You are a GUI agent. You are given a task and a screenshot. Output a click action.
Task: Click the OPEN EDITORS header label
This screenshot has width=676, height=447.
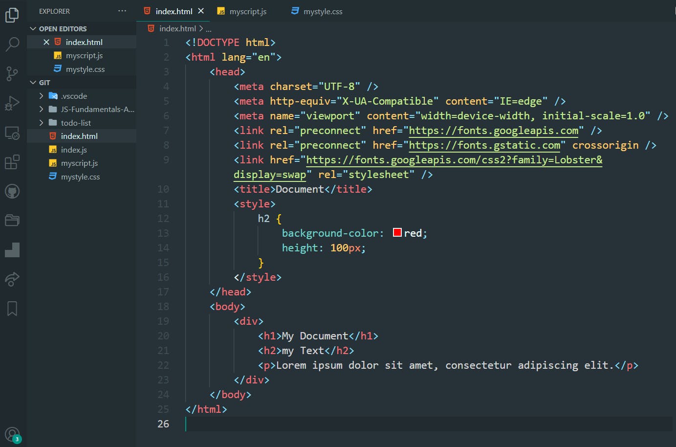click(x=63, y=29)
